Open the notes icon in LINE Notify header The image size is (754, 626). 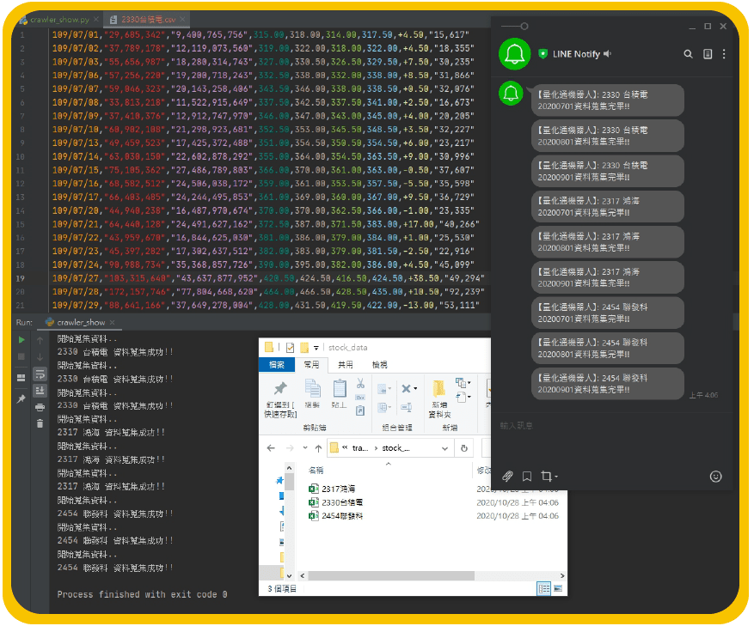708,54
